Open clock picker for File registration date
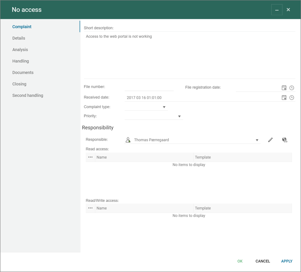Viewport: 301px width, 272px height. click(292, 88)
